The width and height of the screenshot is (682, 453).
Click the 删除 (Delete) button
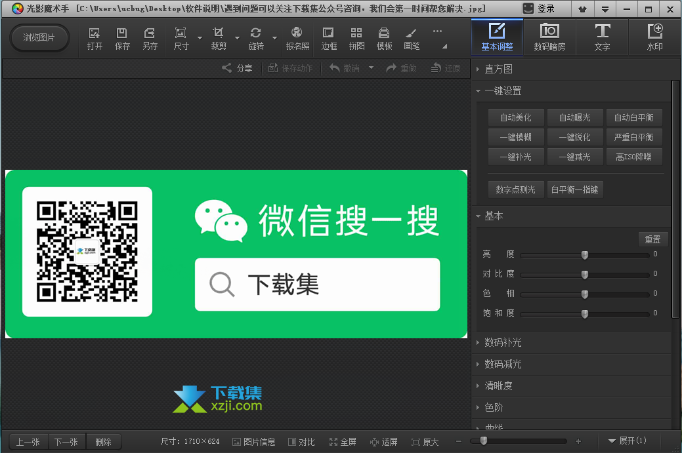(104, 442)
